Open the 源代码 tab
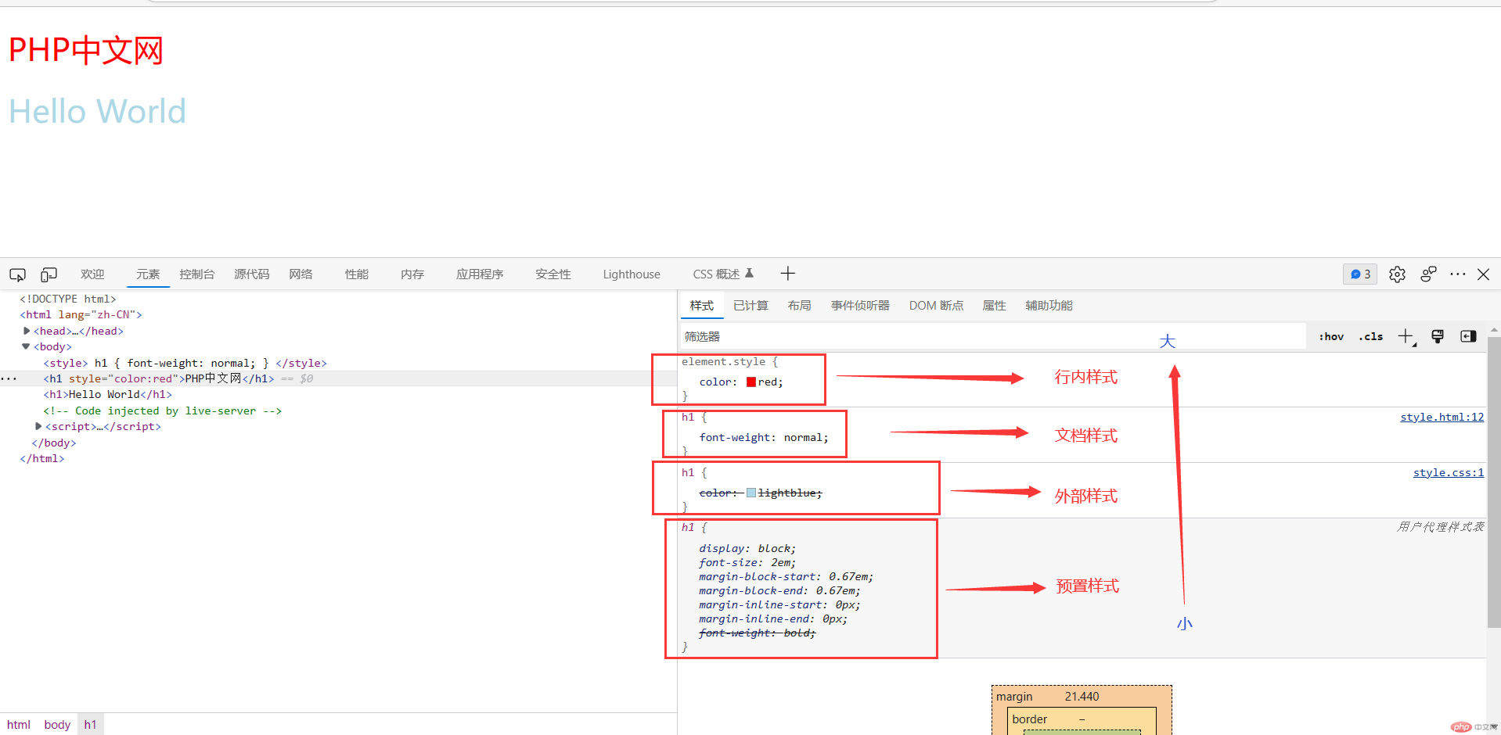This screenshot has height=735, width=1501. tap(252, 274)
